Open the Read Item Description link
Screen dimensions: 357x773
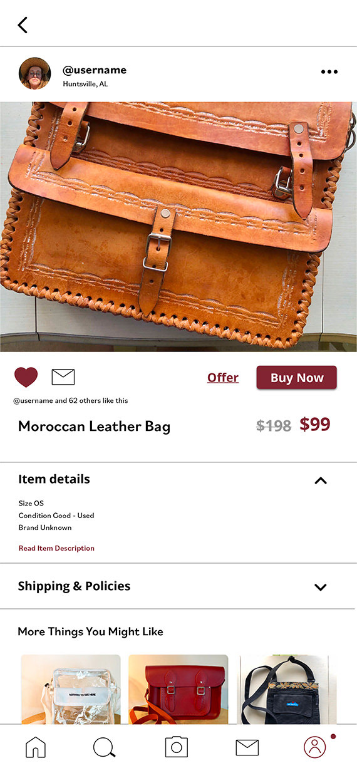coord(56,548)
